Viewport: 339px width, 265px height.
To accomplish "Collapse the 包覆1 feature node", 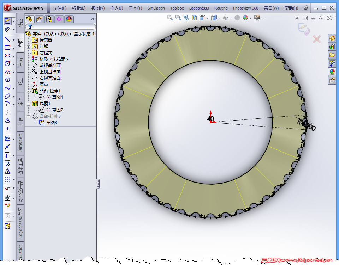I will (28, 104).
